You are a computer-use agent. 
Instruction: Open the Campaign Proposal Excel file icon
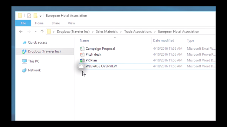pos(82,48)
